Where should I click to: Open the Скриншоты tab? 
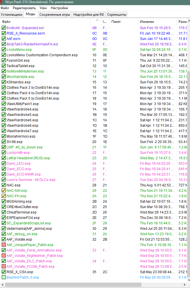coord(116,15)
